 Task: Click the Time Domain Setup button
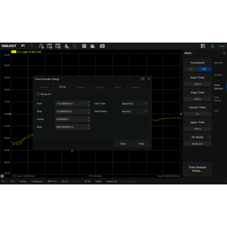point(197,169)
